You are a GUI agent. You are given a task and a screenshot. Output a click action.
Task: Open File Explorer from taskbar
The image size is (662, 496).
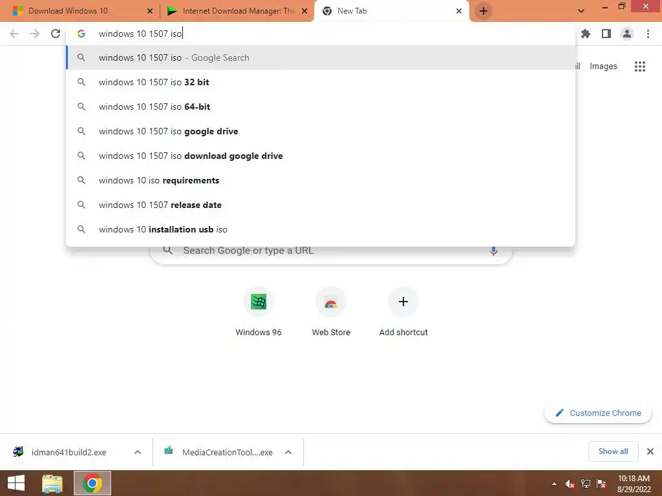(x=52, y=483)
